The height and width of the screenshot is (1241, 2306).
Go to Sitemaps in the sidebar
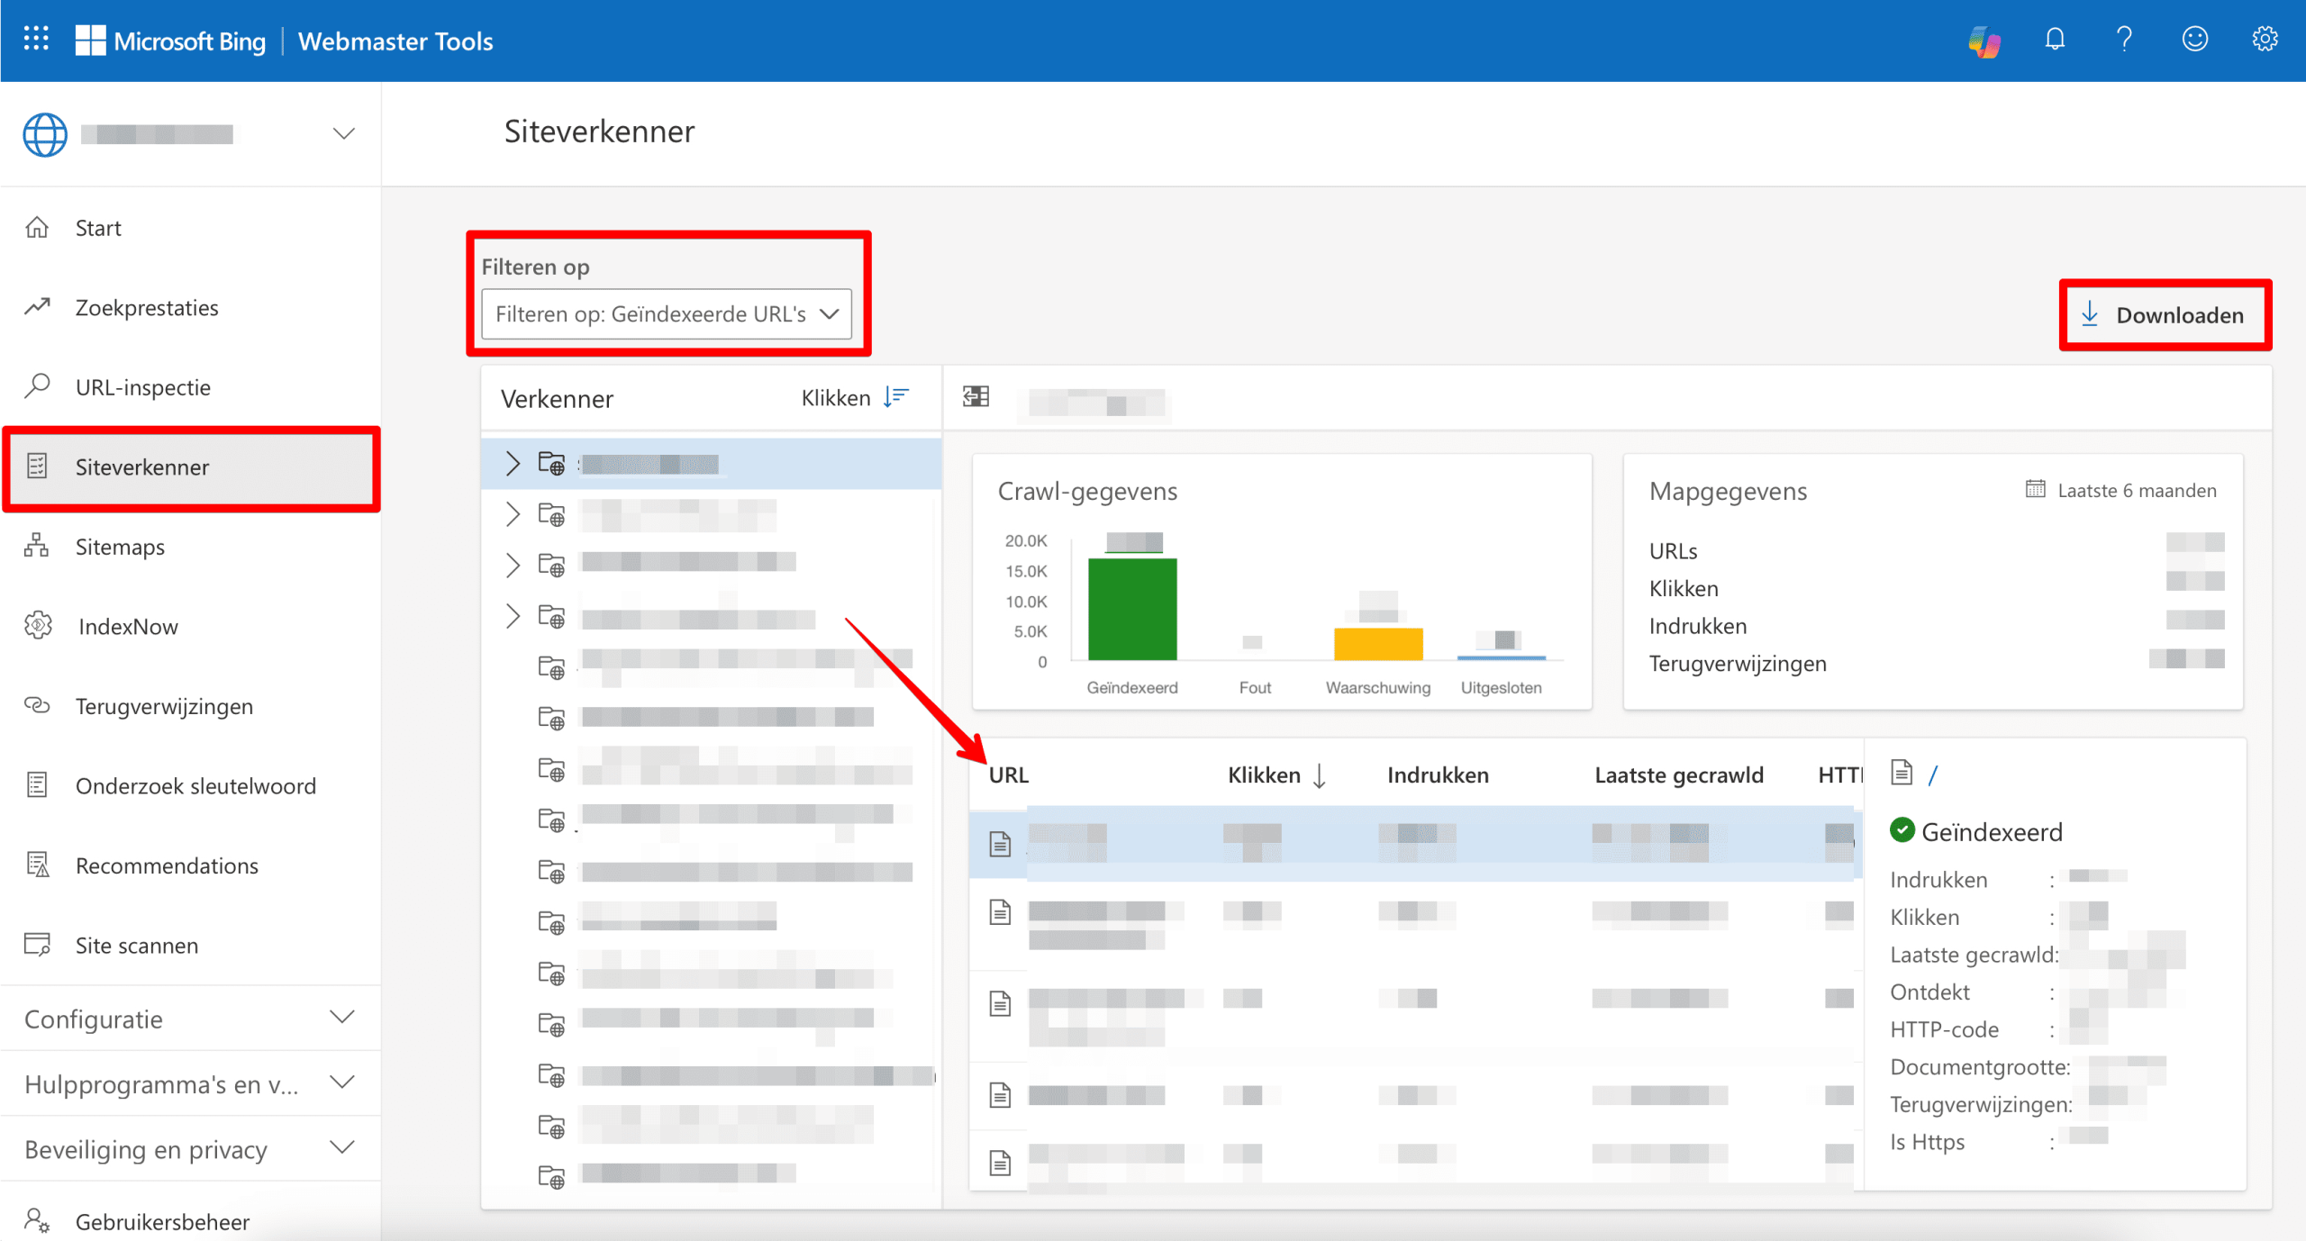[x=120, y=547]
